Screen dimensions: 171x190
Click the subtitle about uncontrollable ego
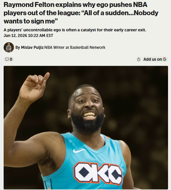click(x=75, y=30)
